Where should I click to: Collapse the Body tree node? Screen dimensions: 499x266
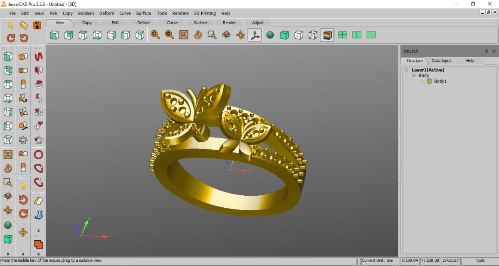[414, 76]
